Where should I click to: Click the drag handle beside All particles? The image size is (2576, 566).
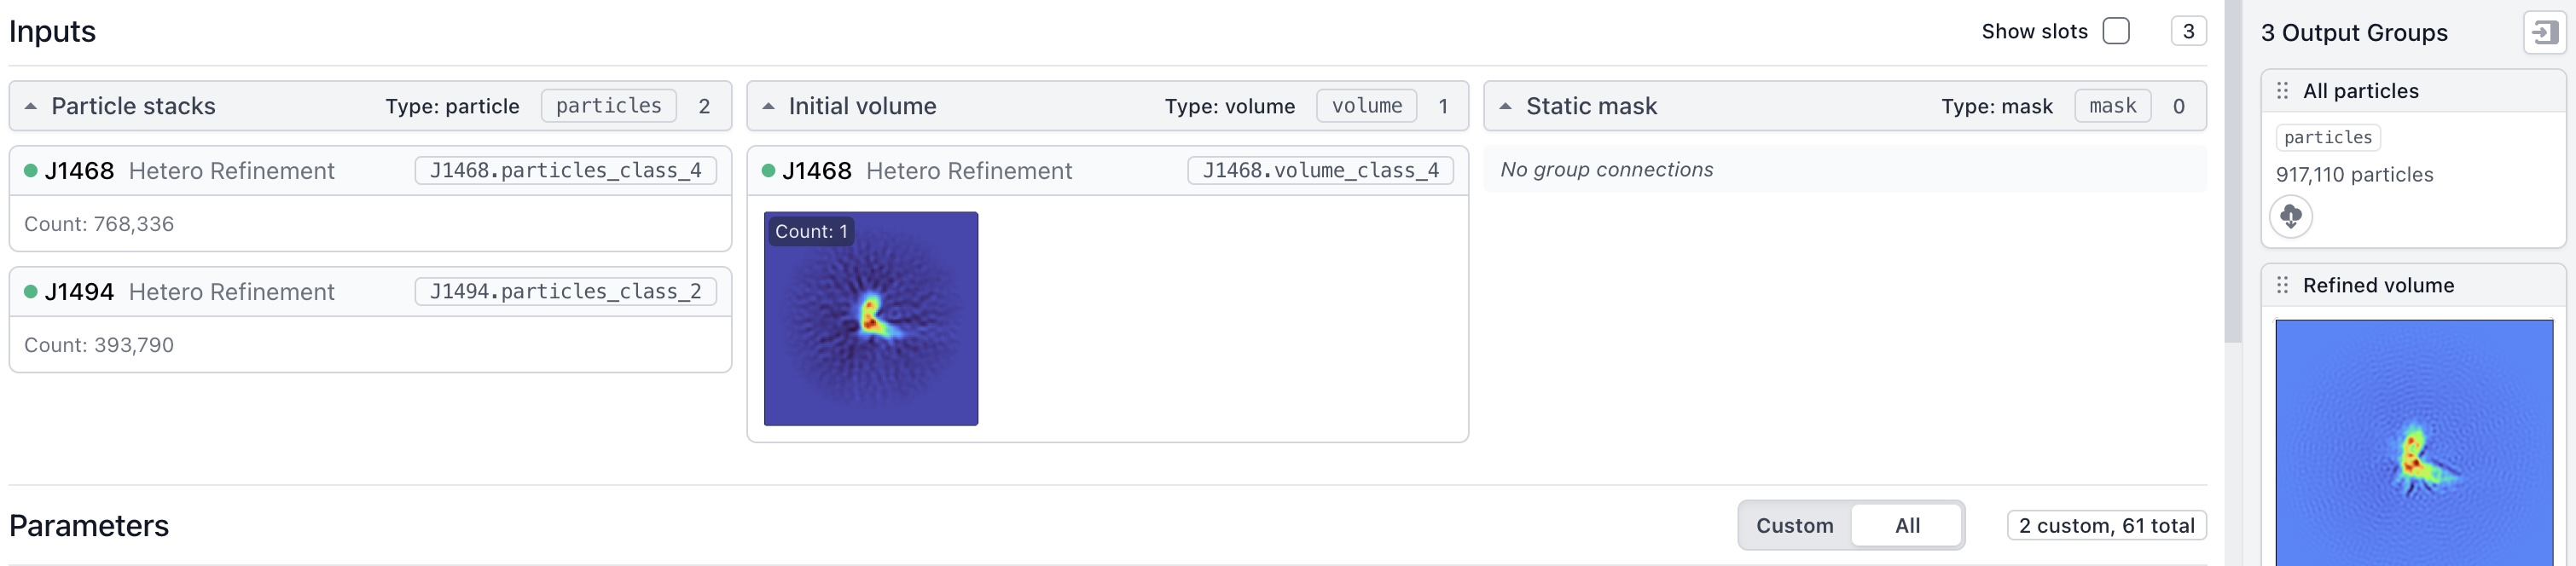tap(2282, 91)
